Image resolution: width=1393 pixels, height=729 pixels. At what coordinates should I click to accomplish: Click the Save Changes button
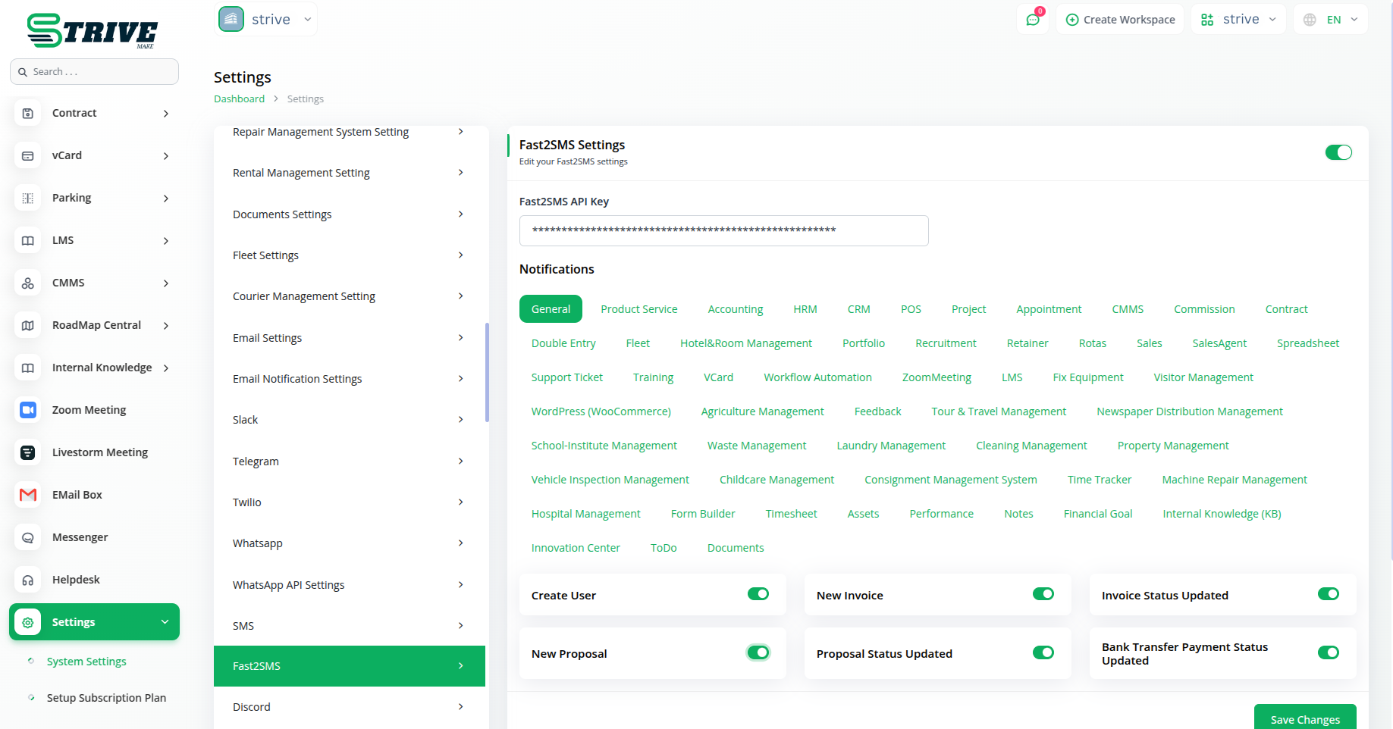pyautogui.click(x=1304, y=718)
